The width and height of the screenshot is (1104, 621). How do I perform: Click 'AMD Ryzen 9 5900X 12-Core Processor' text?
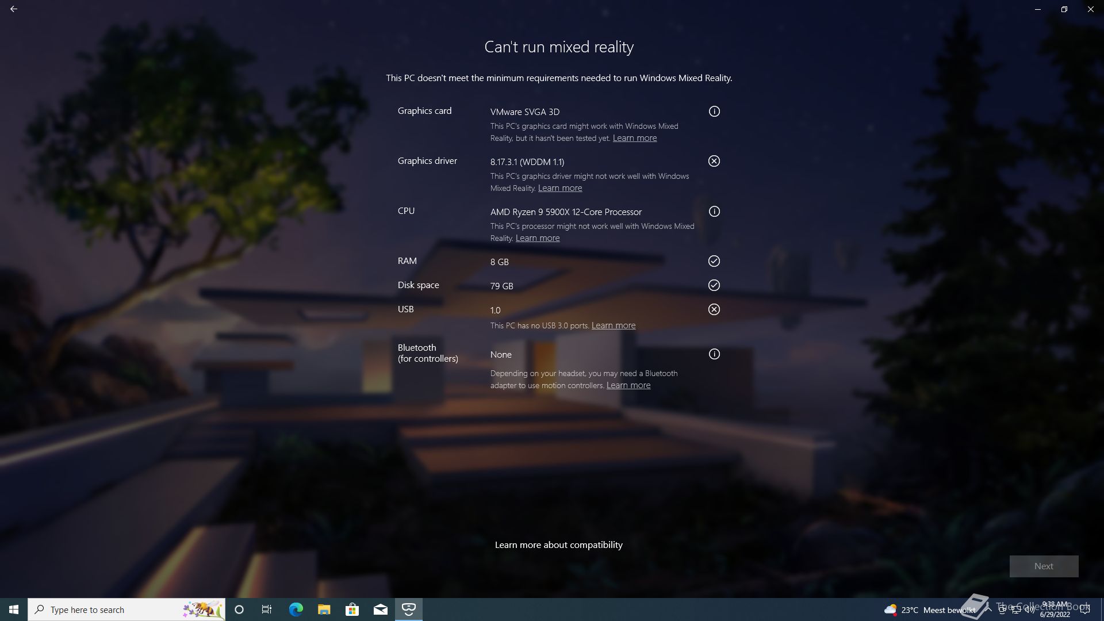pyautogui.click(x=566, y=212)
